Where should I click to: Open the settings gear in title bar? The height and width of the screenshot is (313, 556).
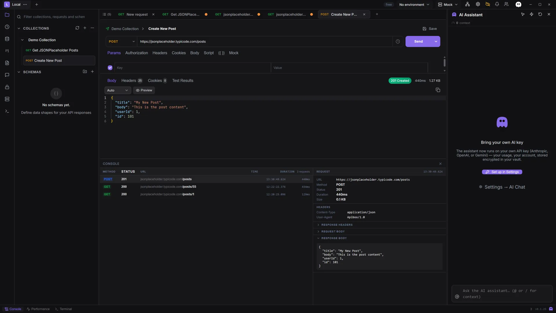pos(478,4)
